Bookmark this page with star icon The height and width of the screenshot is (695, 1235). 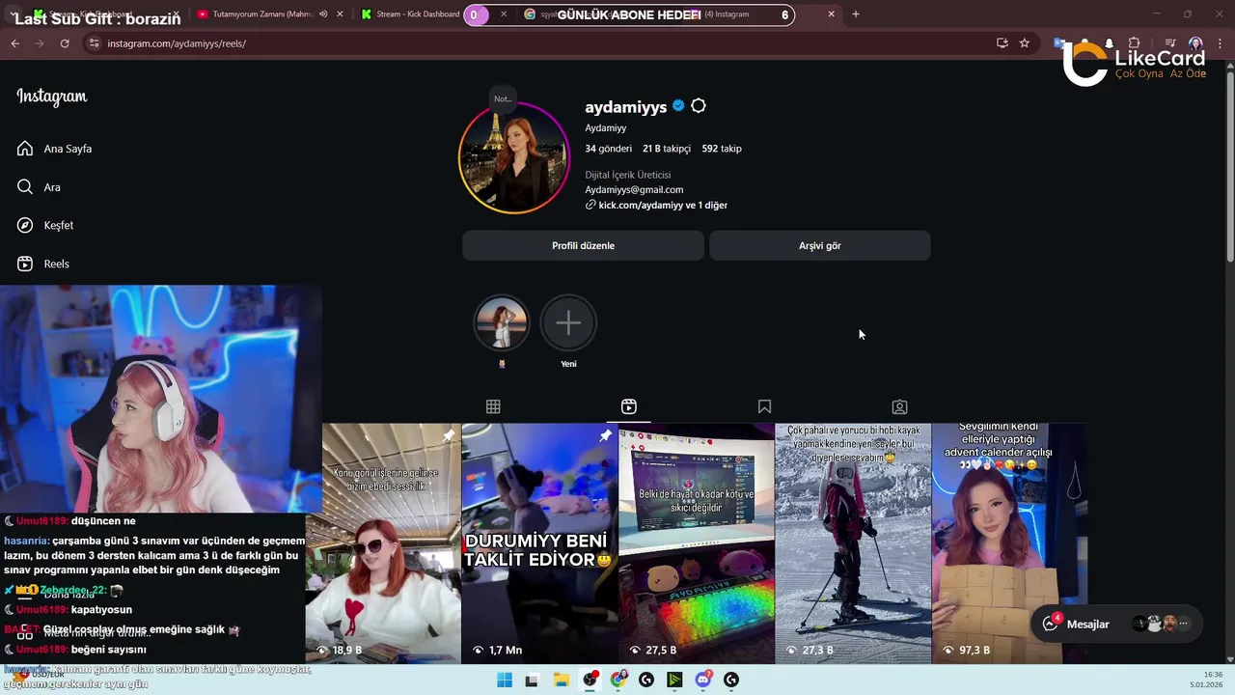tap(1025, 43)
